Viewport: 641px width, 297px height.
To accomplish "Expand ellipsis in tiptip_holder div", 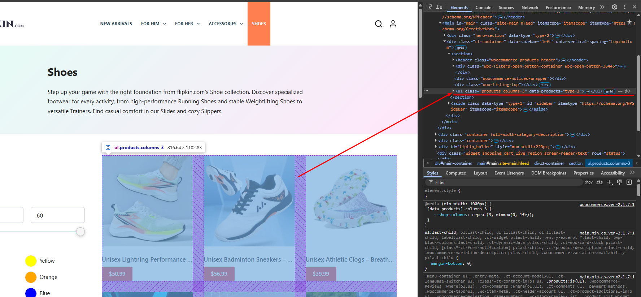I will 558,147.
